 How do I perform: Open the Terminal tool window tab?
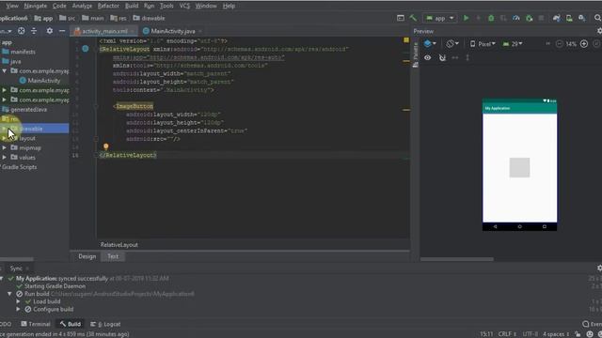36,324
